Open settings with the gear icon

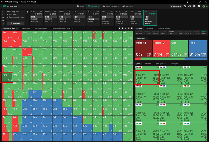[x=194, y=6]
